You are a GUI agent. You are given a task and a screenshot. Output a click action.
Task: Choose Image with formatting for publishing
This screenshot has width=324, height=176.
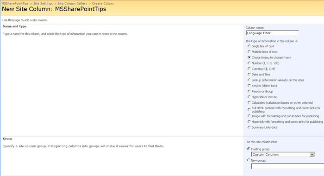point(249,116)
